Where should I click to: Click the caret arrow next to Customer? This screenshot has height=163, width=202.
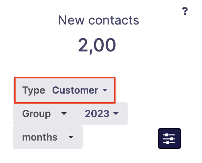[x=105, y=90]
